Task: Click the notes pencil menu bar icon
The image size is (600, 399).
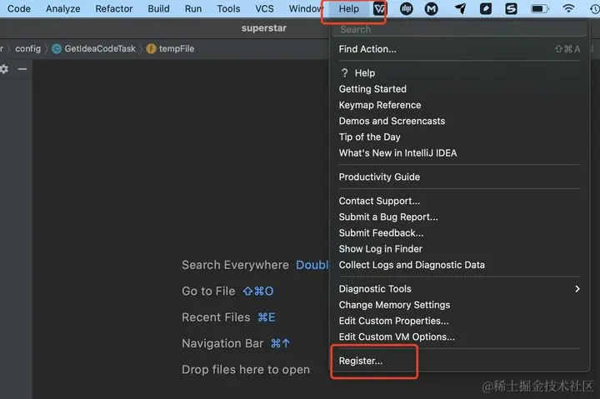Action: [x=486, y=8]
